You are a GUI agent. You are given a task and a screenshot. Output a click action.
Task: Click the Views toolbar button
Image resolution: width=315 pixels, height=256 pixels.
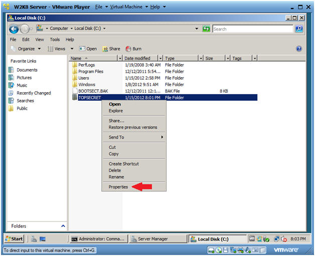pyautogui.click(x=57, y=49)
